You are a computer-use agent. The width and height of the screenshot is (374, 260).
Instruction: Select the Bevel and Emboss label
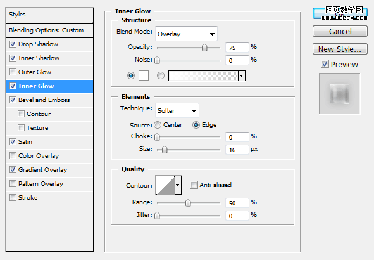click(44, 100)
